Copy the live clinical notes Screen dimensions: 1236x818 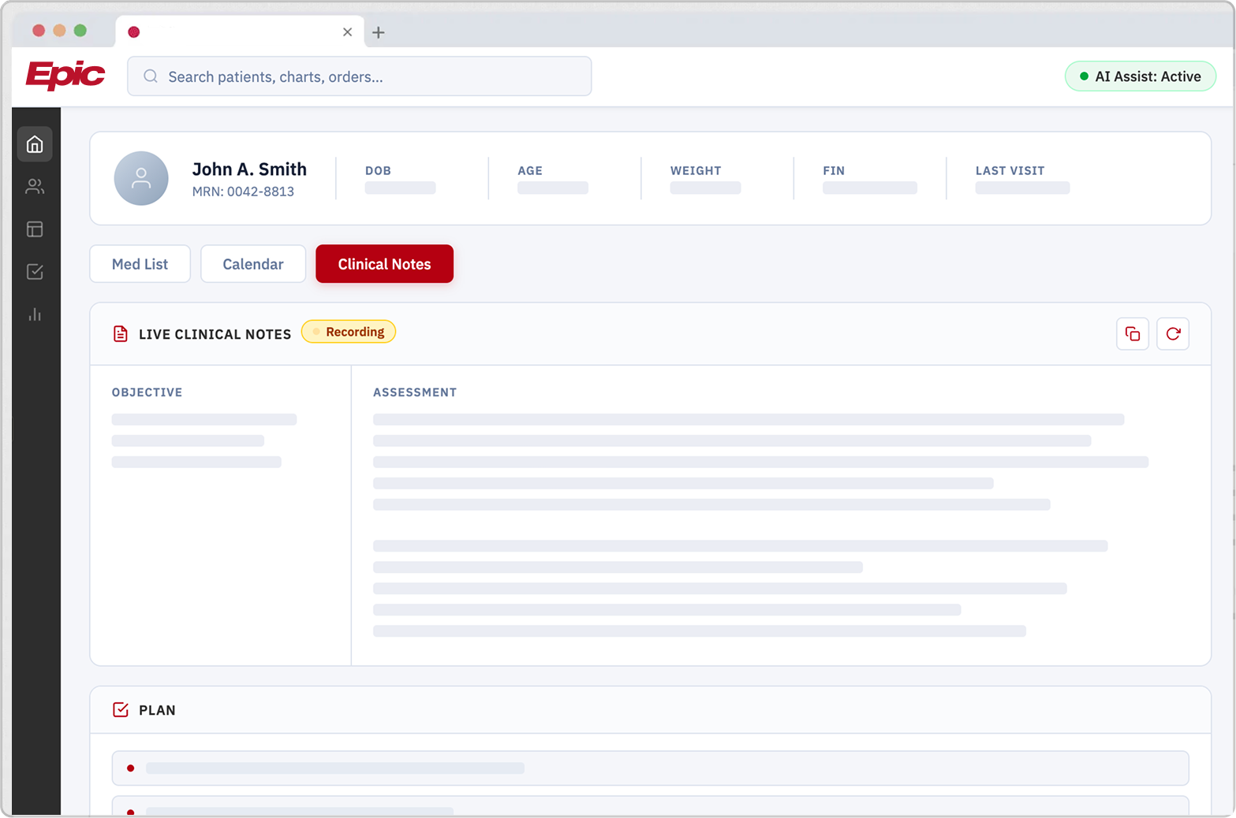tap(1133, 333)
